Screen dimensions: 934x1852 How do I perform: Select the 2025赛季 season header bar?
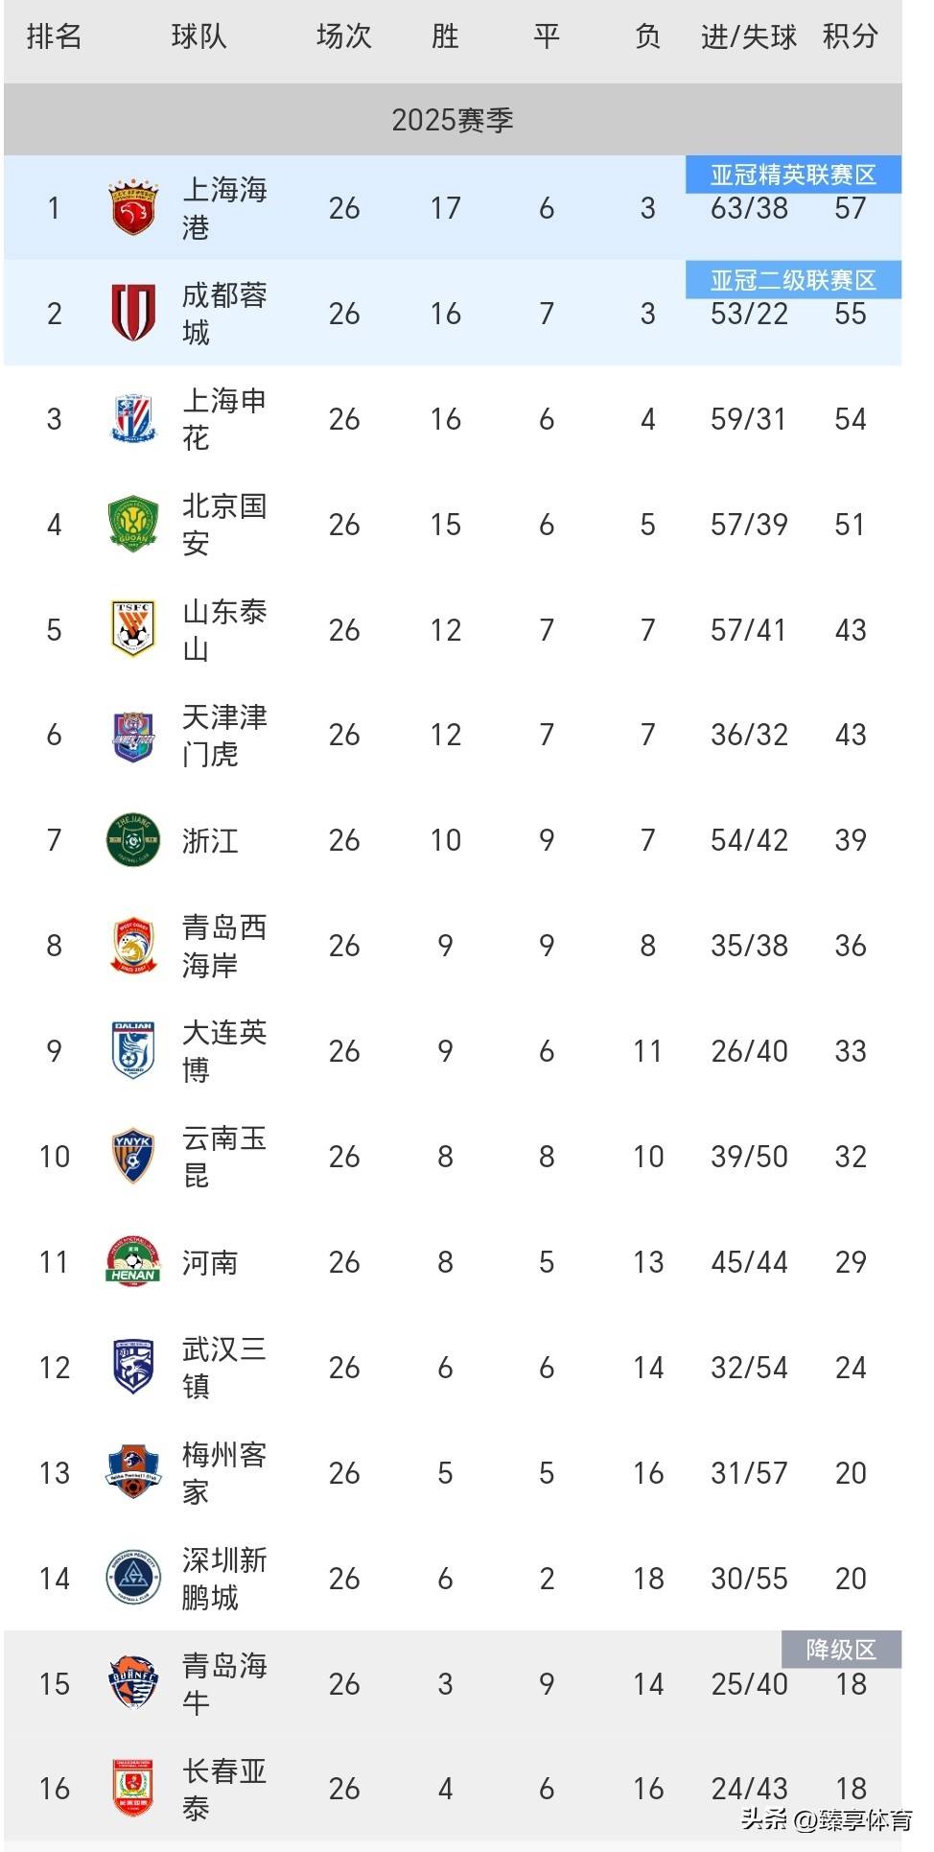click(453, 120)
